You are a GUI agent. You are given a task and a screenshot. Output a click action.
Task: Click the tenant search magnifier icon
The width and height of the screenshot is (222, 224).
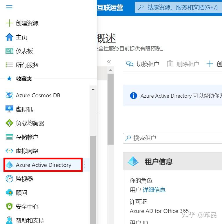[x=128, y=138]
